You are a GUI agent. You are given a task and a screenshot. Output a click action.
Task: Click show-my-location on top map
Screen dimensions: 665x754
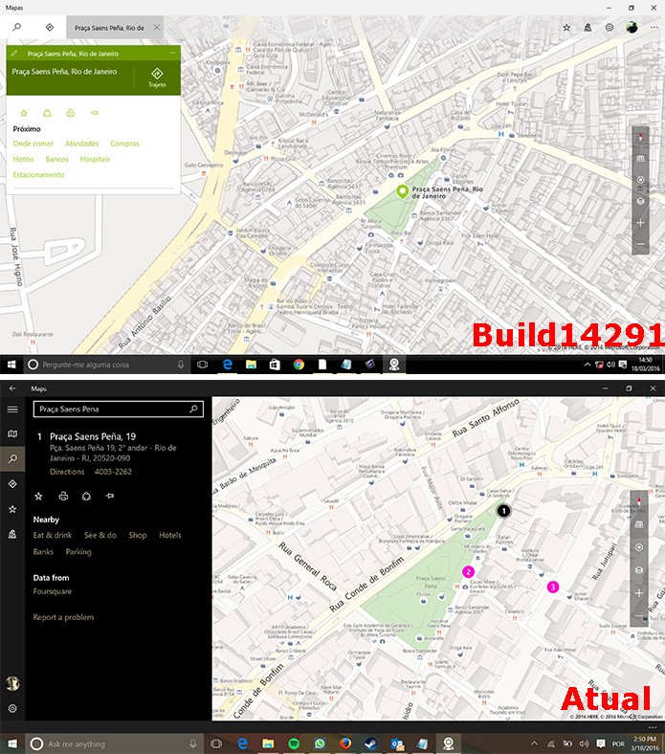(x=640, y=179)
